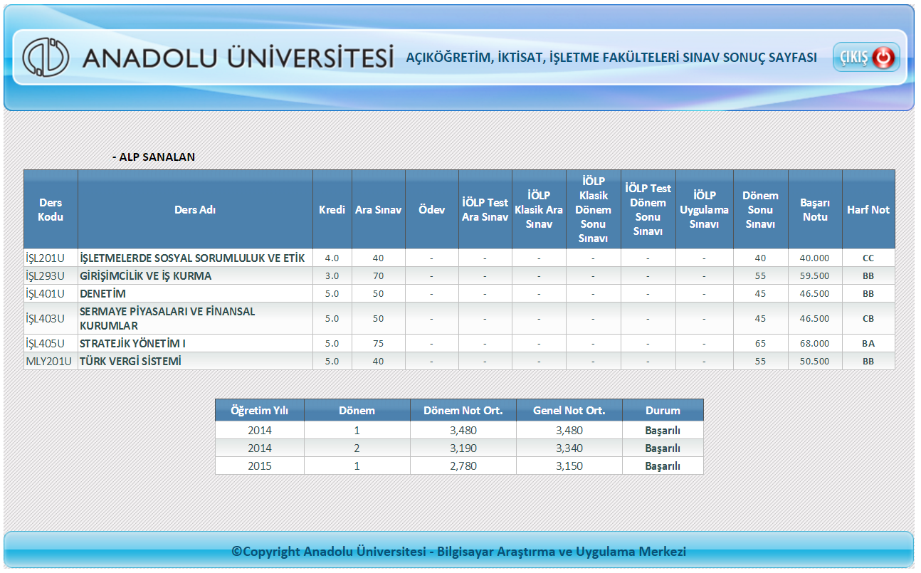The image size is (921, 573).
Task: Click the Ders Kodu column header
Action: coord(51,209)
